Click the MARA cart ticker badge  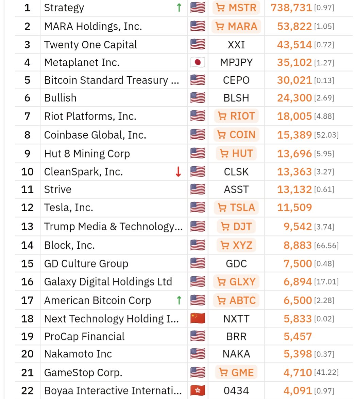click(236, 26)
